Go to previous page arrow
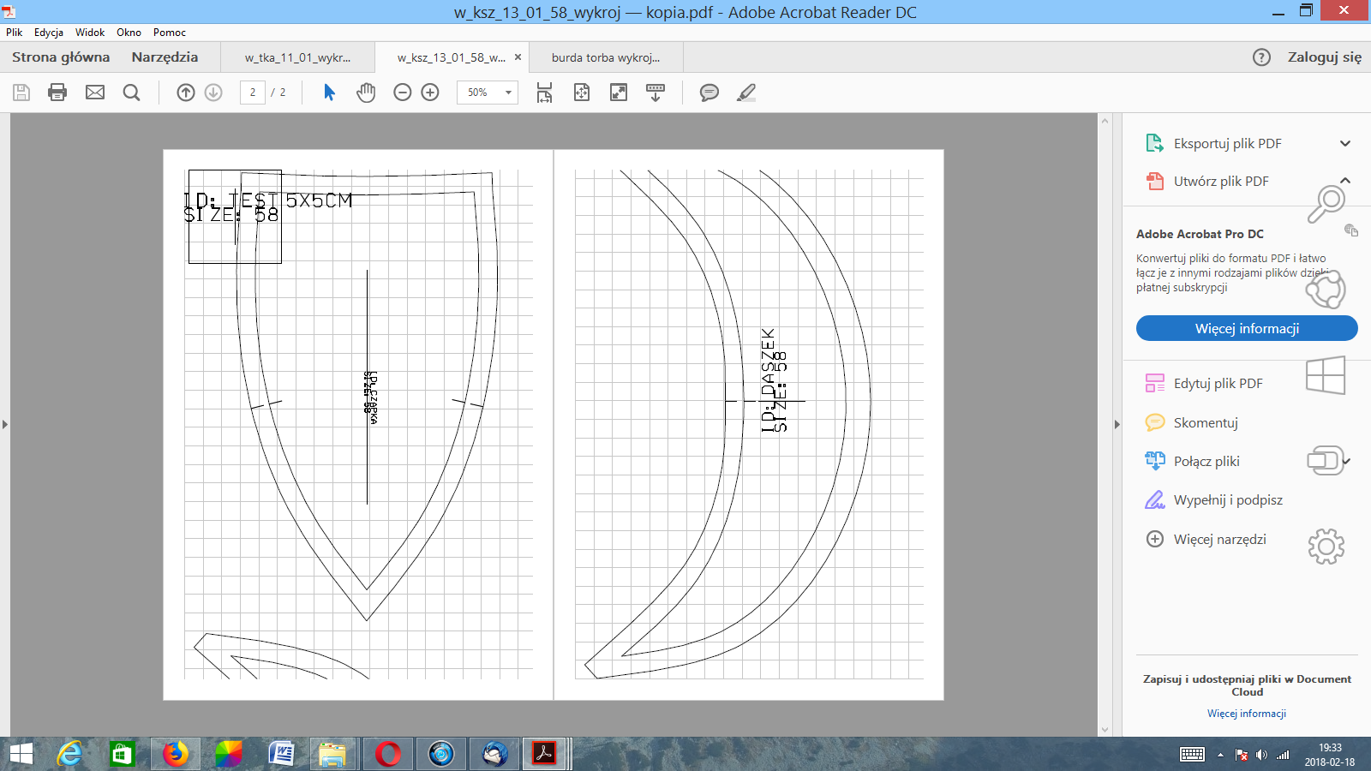The image size is (1371, 771). [x=186, y=93]
